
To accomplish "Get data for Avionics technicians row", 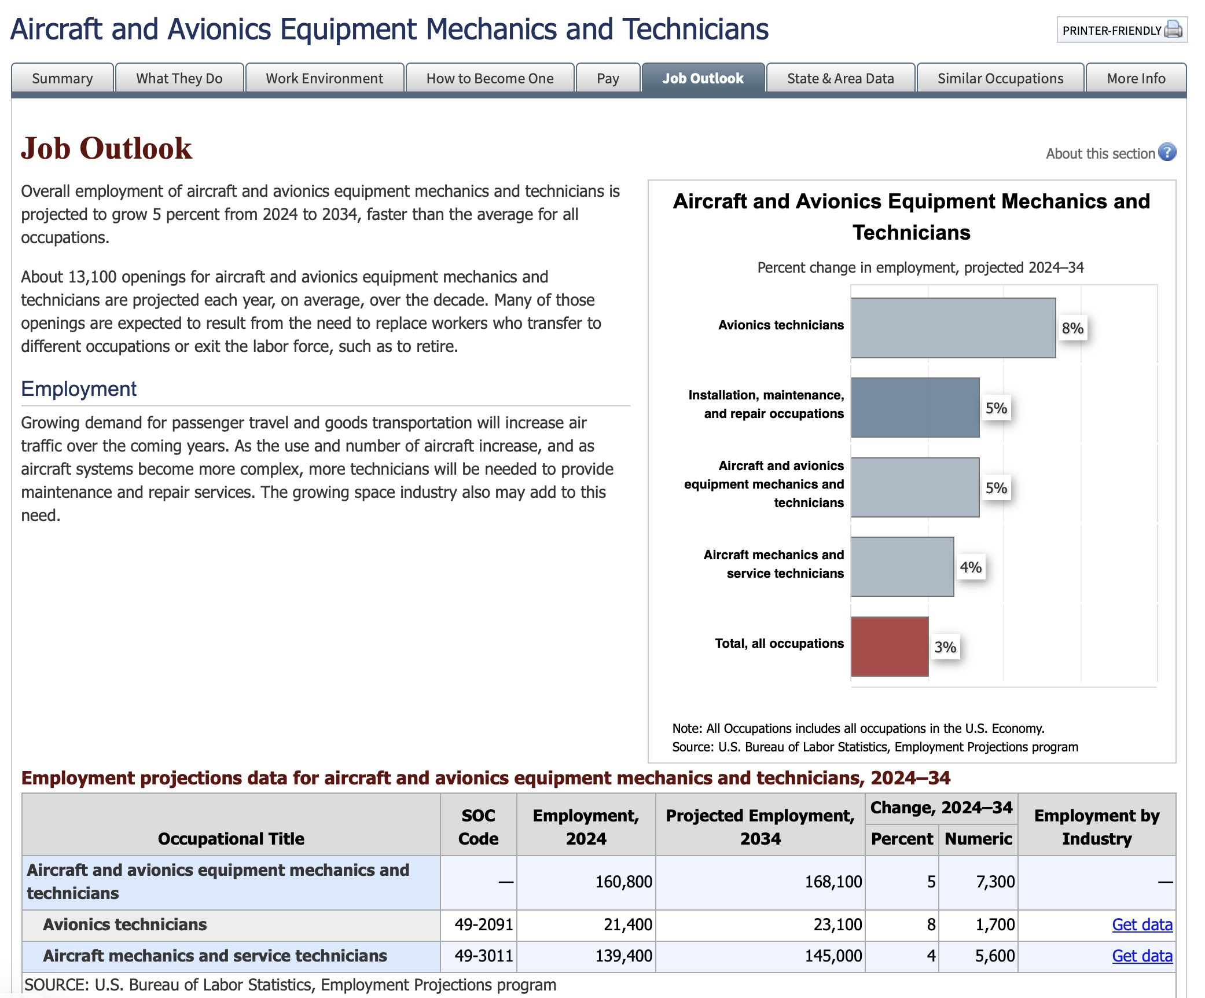I will 1142,924.
